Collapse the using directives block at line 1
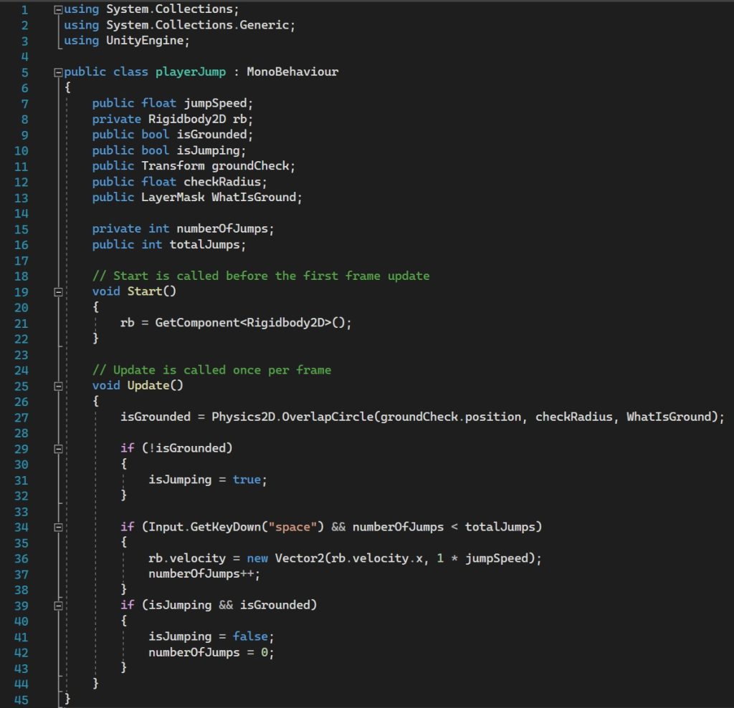This screenshot has width=734, height=708. point(58,10)
